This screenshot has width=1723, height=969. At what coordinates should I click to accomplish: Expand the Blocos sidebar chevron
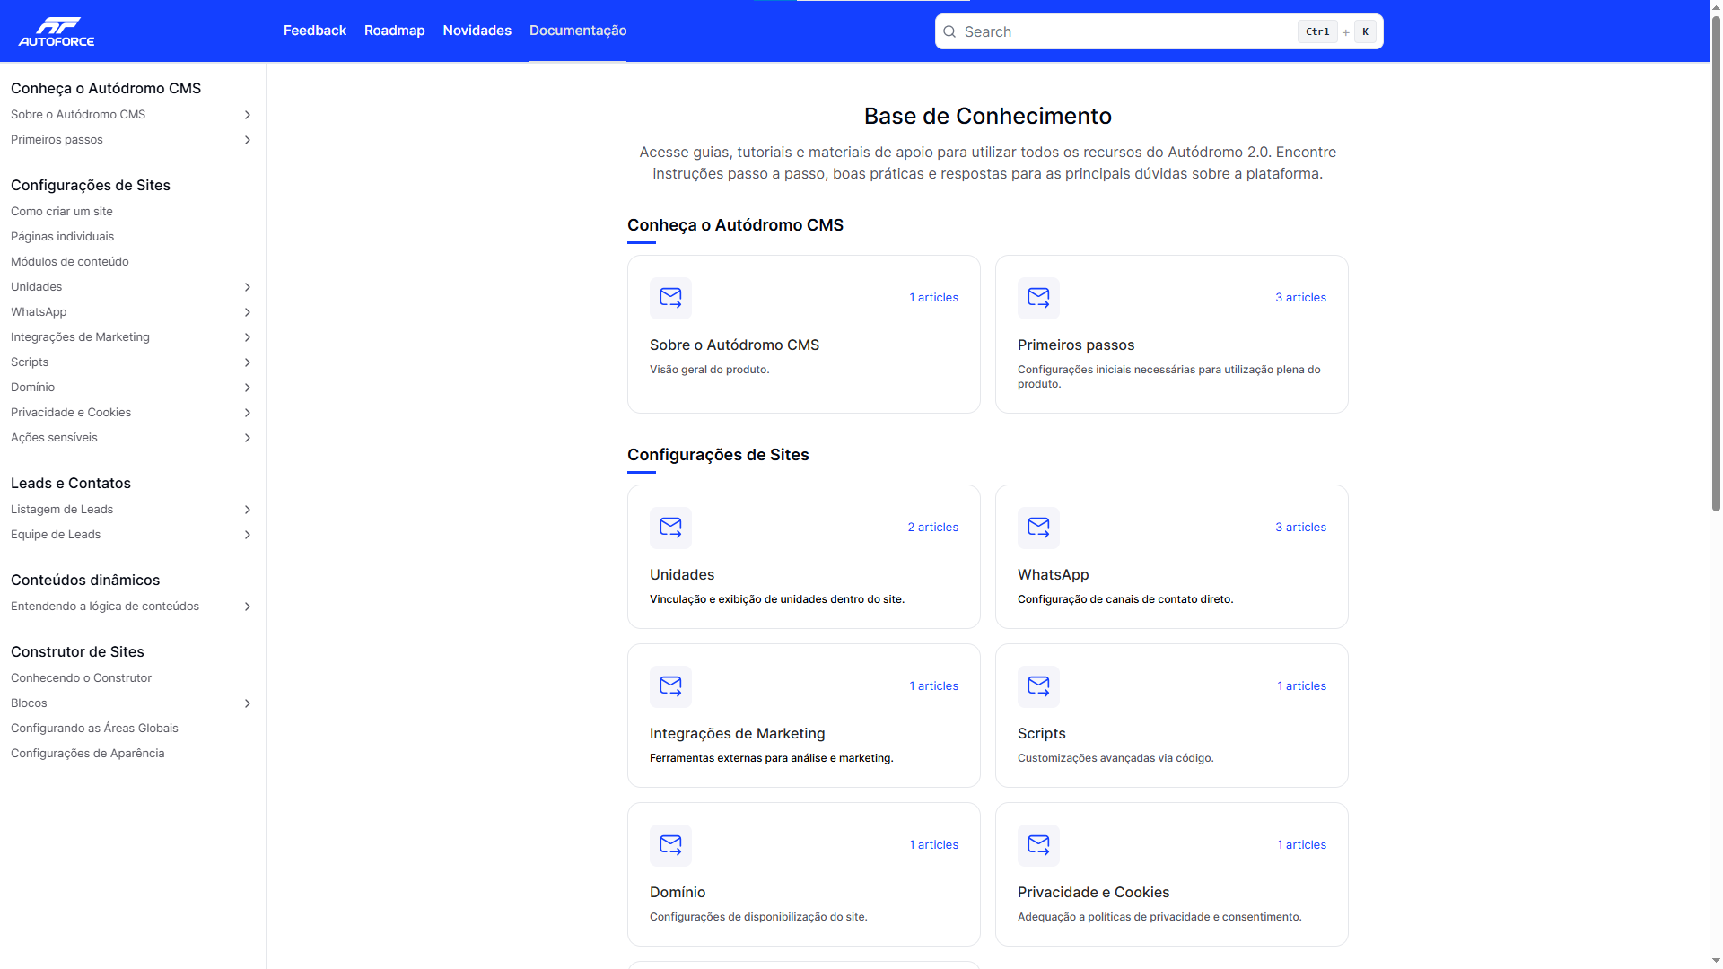[248, 703]
